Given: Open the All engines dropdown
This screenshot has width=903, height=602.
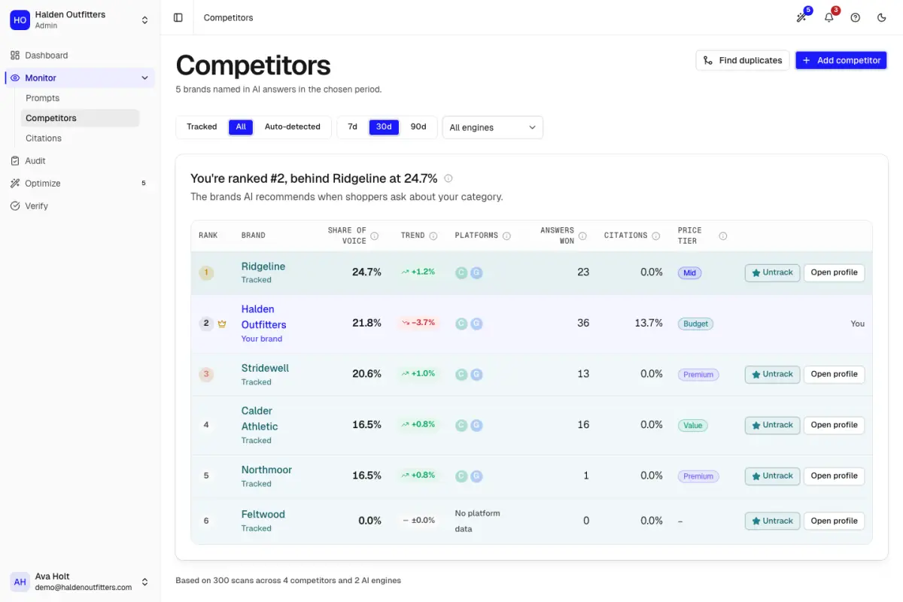Looking at the screenshot, I should coord(493,127).
